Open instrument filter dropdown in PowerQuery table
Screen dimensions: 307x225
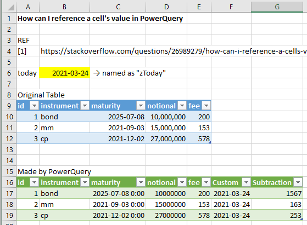[x=85, y=182]
